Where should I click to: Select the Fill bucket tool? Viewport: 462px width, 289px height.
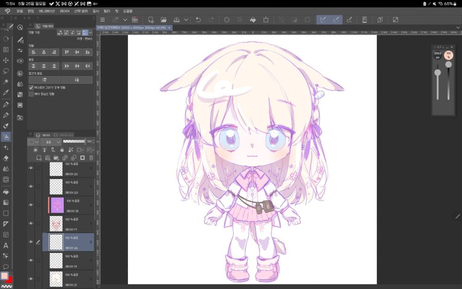6,192
